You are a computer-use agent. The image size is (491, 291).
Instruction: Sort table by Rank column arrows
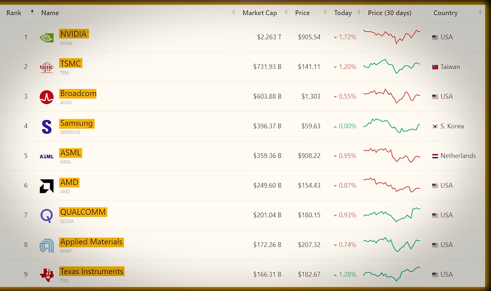click(x=32, y=12)
